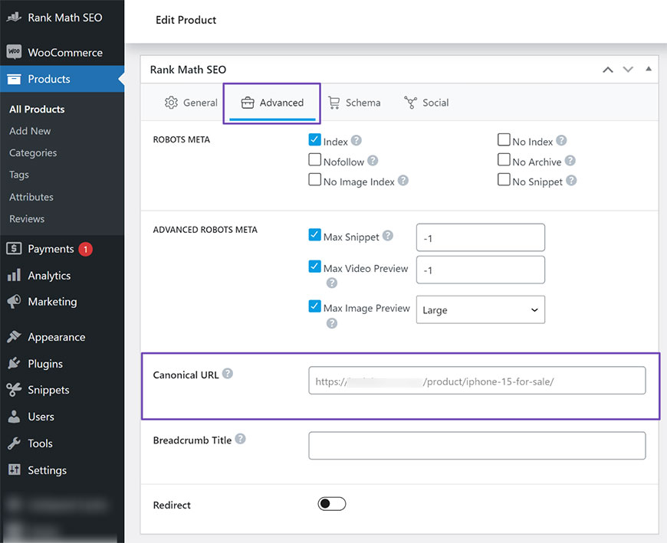Click the Canonical URL input field
Viewport: 667px width, 543px height.
tap(477, 381)
